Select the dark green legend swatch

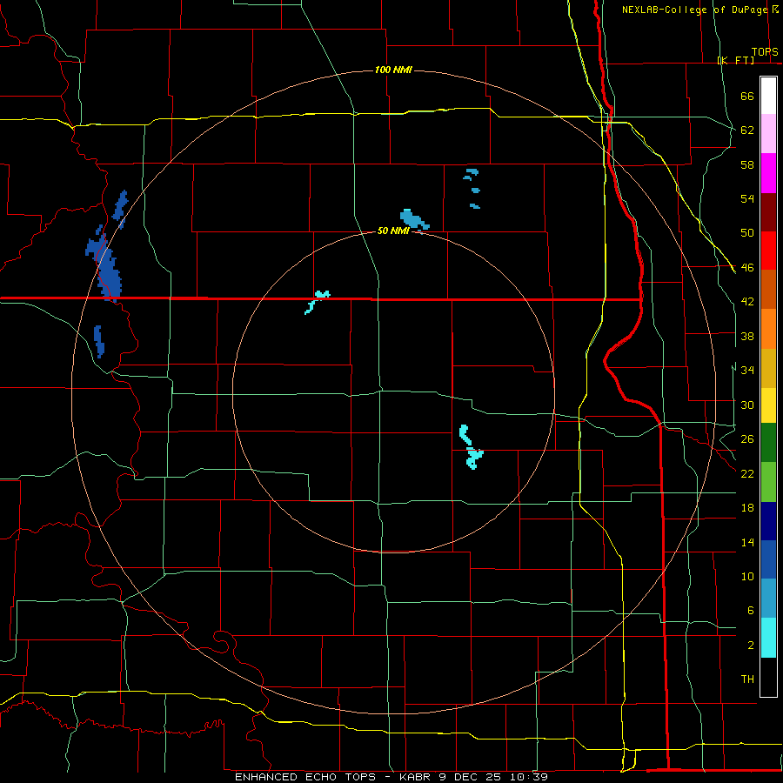(x=768, y=443)
